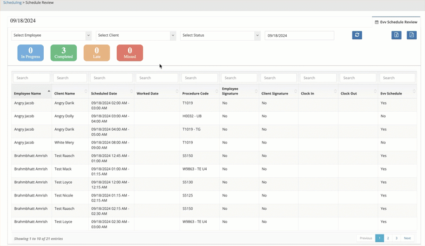Click the Employee Name column header
Image resolution: width=425 pixels, height=246 pixels.
click(32, 91)
